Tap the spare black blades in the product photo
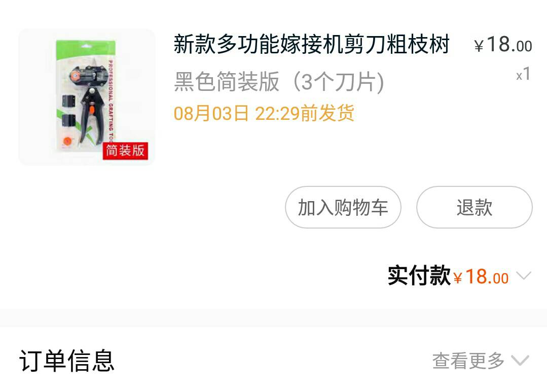 [69, 110]
